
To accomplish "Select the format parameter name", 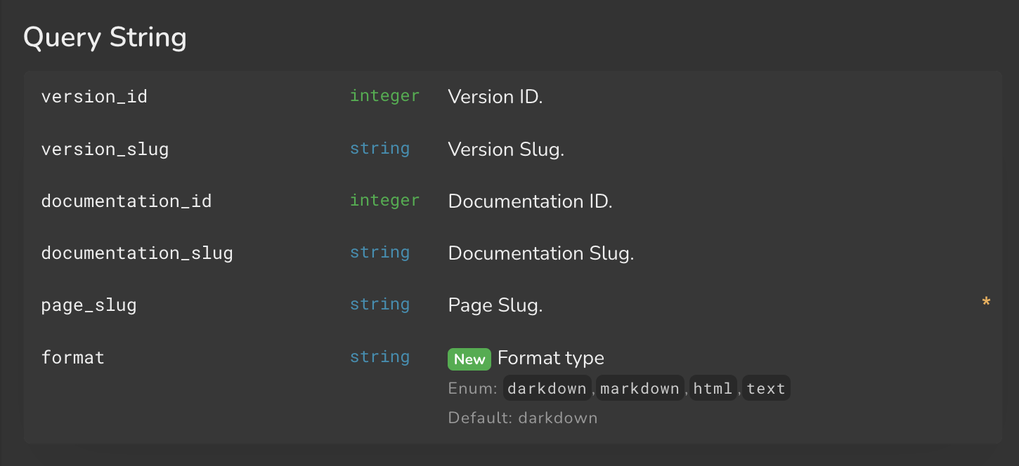I will click(73, 357).
